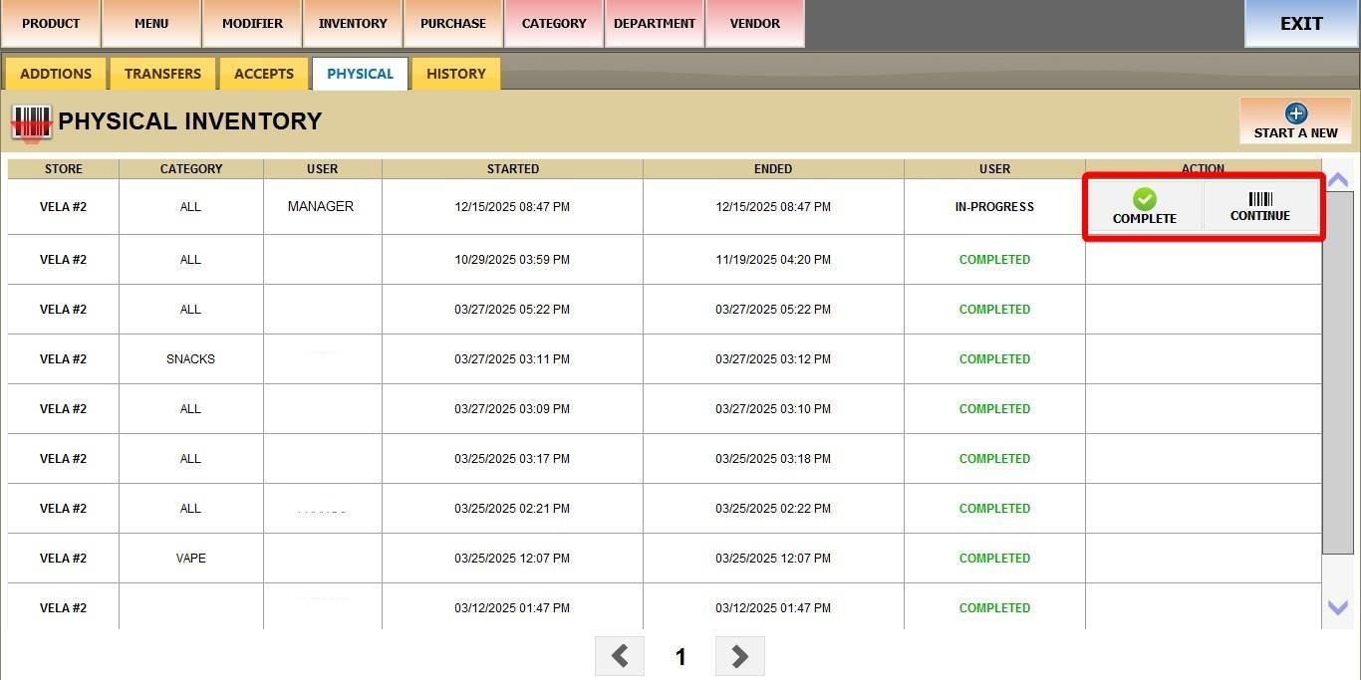Viewport: 1361px width, 680px height.
Task: Click the barcode Continue icon
Action: tap(1260, 199)
